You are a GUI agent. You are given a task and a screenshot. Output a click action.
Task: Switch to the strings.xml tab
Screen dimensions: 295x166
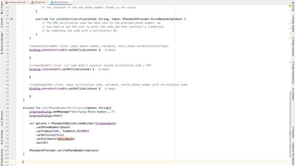(x=40, y=2)
